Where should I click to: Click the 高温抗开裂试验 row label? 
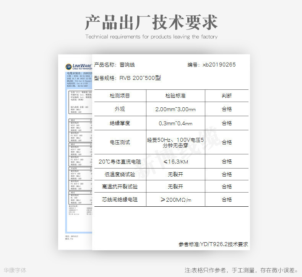[x=120, y=186]
